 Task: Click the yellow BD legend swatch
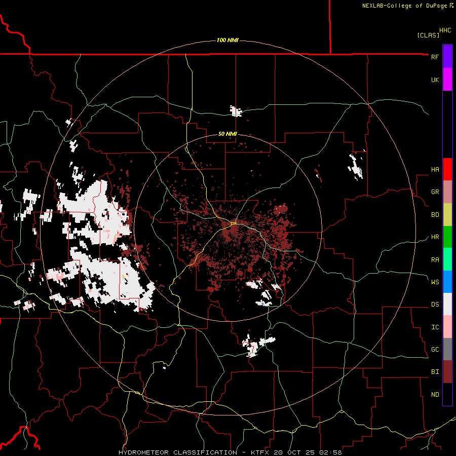tap(447, 215)
